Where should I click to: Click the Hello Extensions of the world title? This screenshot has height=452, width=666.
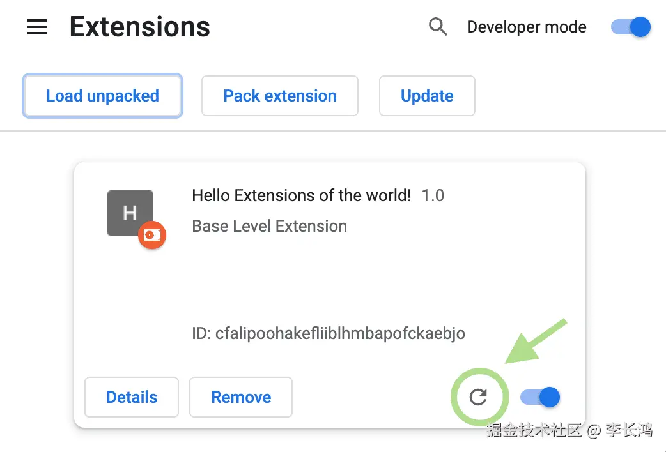coord(301,195)
